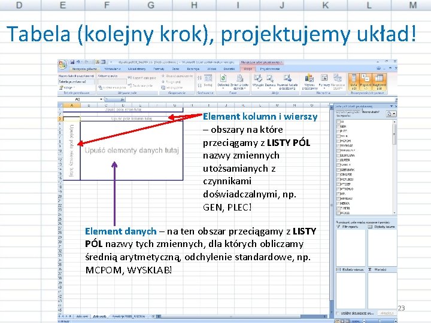Check the MCPUBOJ field checkbox
This screenshot has height=323, width=431.
tap(339, 179)
